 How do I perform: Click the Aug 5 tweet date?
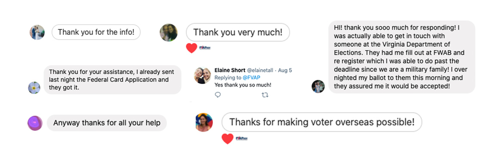coord(285,70)
